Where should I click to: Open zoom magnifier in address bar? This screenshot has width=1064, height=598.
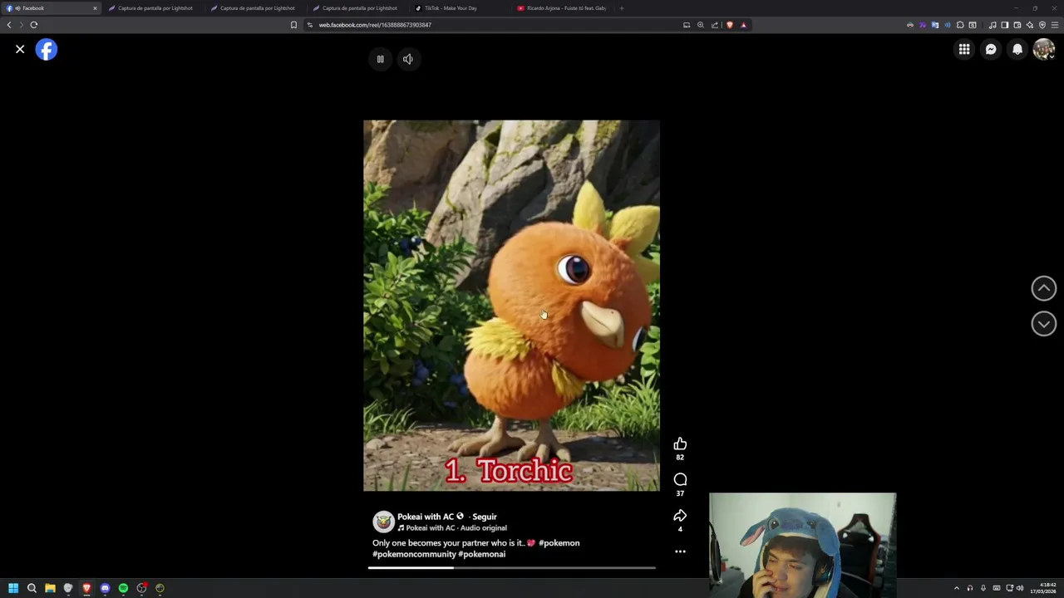[701, 25]
